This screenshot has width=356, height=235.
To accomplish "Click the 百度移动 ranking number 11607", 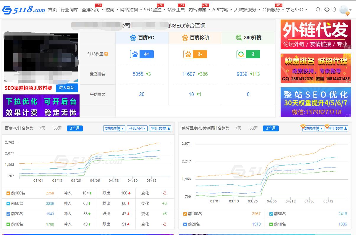I will (189, 74).
